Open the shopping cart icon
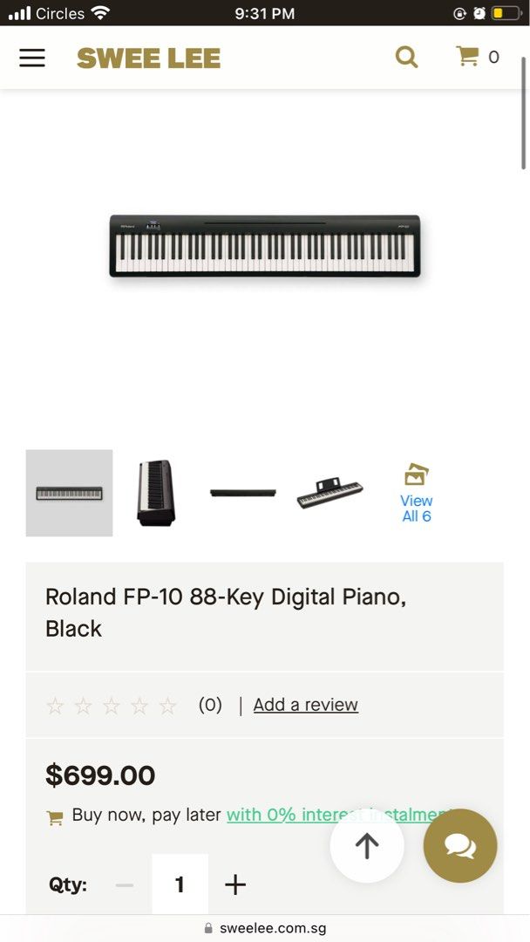This screenshot has height=942, width=530. tap(470, 55)
